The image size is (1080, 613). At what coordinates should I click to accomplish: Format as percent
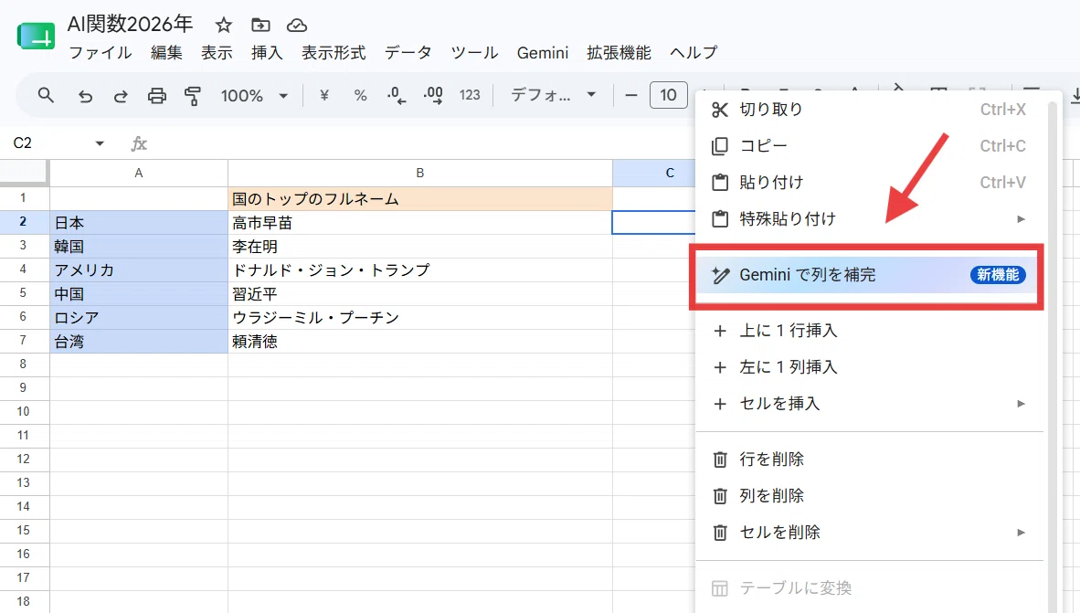coord(360,95)
